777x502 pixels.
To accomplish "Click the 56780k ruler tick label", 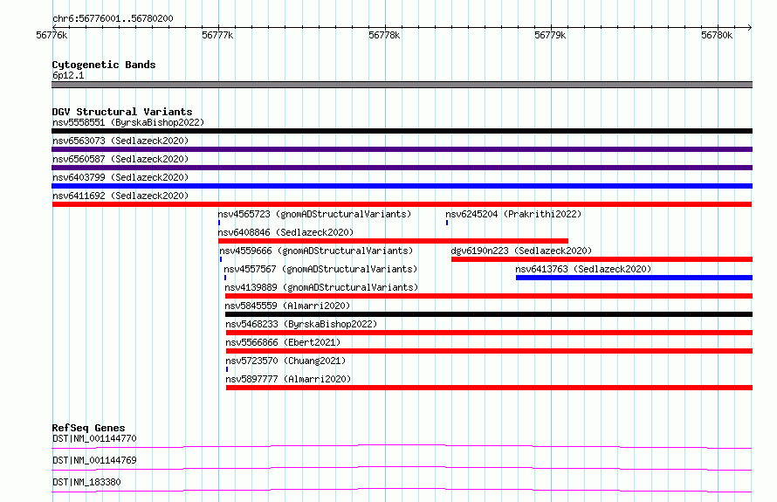I will click(717, 35).
